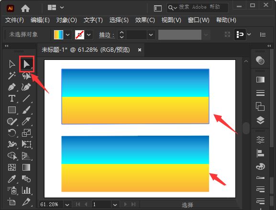Image resolution: width=276 pixels, height=210 pixels.
Task: Select the Eraser tool
Action: [26, 121]
